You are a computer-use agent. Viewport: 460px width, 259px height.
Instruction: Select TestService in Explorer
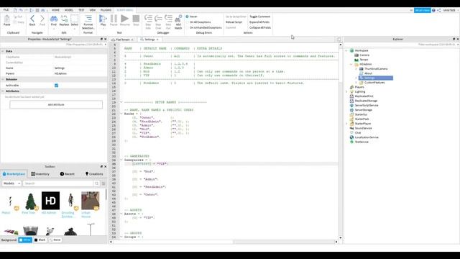point(362,142)
